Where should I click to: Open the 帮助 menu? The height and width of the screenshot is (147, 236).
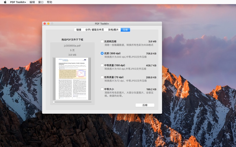pyautogui.click(x=49, y=2)
